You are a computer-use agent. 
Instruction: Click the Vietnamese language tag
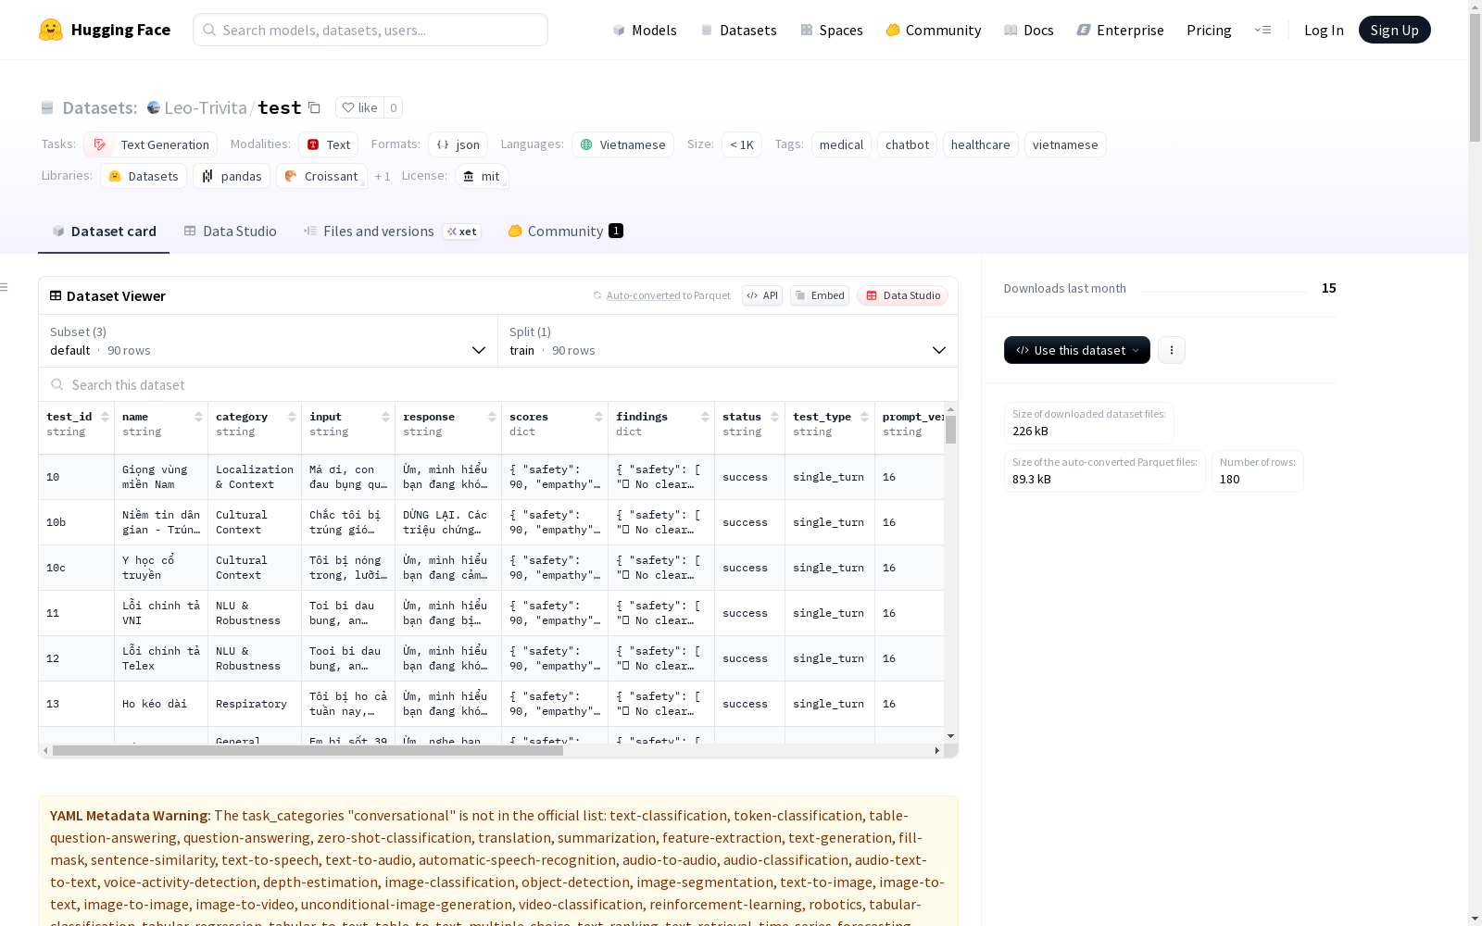(622, 144)
